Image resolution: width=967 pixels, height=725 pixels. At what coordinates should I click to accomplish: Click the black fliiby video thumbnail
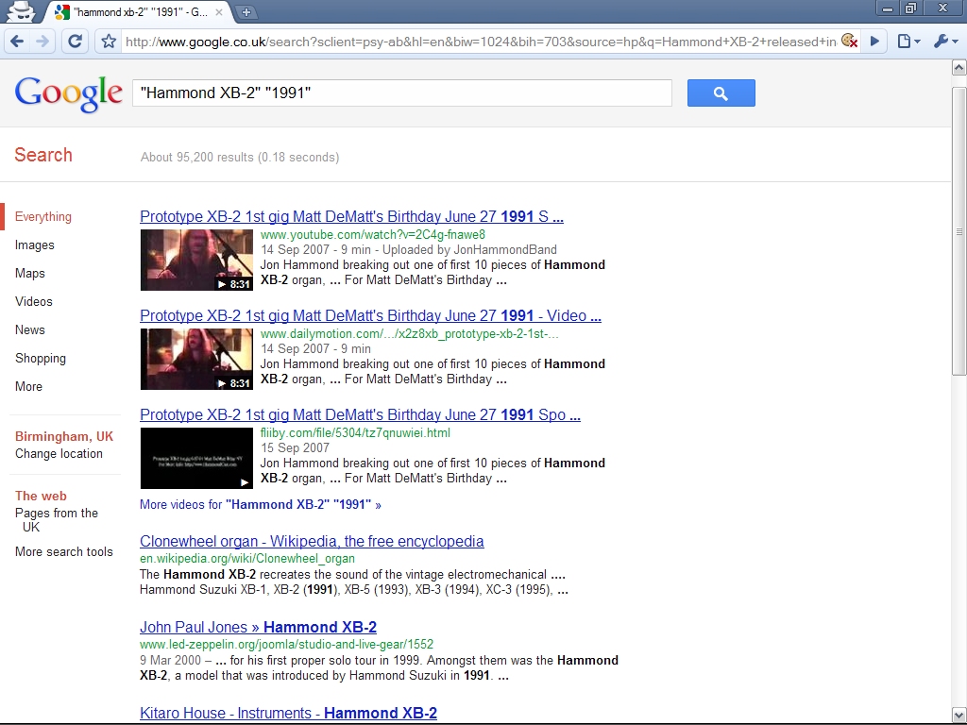pos(196,458)
